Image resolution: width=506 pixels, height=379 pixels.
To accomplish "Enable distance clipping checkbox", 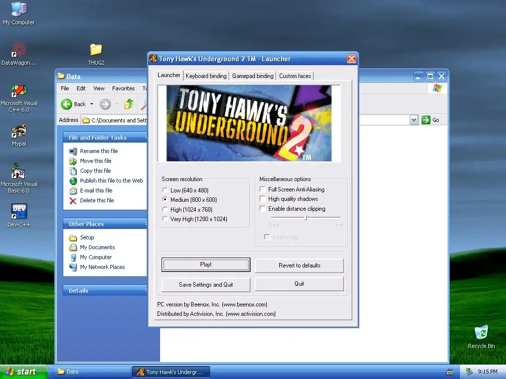I will coord(263,209).
